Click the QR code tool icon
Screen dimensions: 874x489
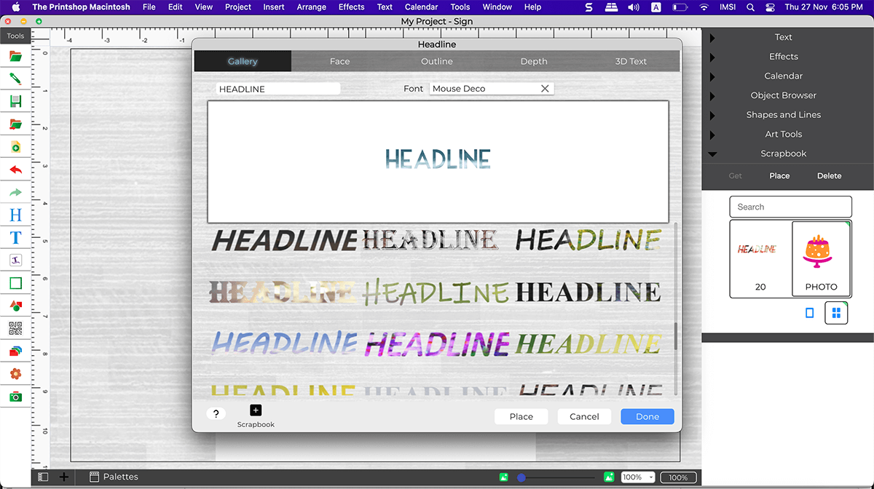15,329
